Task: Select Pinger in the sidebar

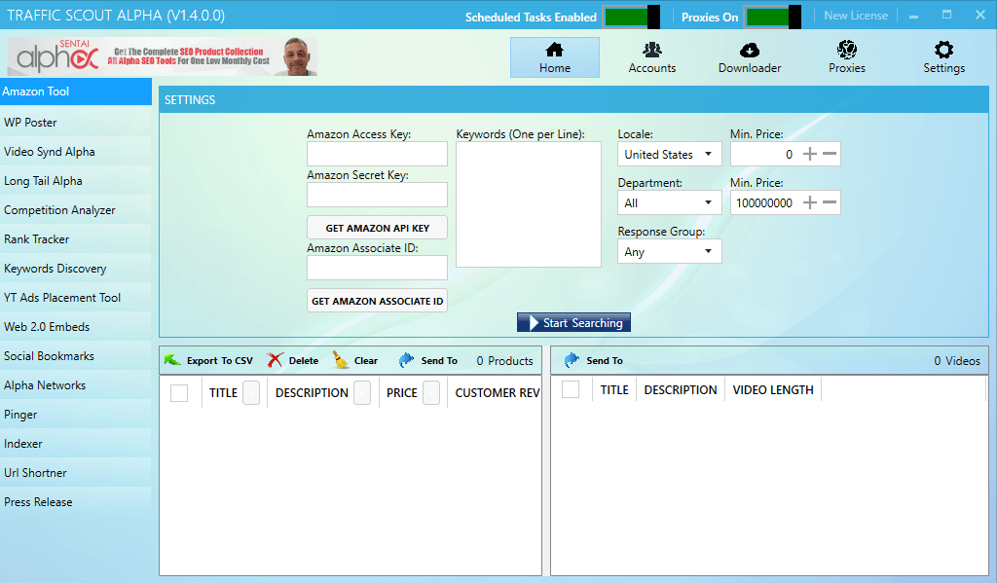Action: (76, 415)
